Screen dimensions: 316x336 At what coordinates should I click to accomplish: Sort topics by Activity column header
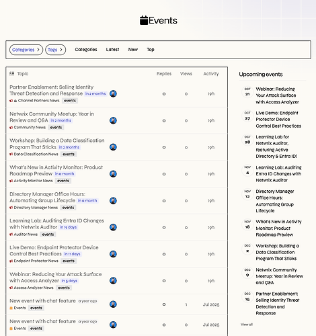coord(211,74)
